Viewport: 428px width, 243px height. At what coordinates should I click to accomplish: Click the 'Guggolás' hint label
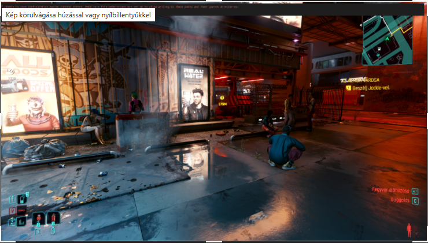tap(400, 200)
